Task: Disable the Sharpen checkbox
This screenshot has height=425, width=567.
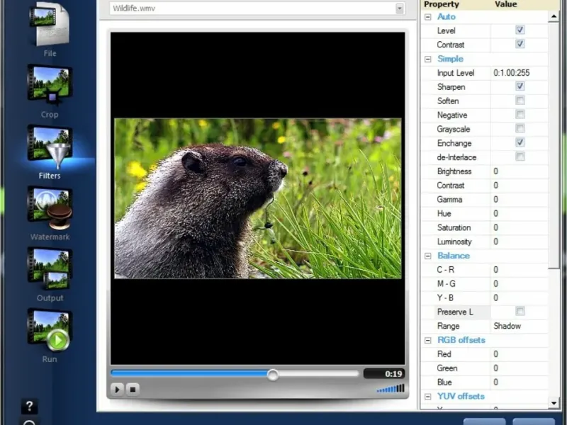Action: point(520,86)
